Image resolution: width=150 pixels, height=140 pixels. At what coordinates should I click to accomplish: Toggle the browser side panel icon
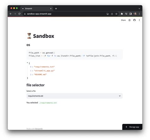(130, 14)
